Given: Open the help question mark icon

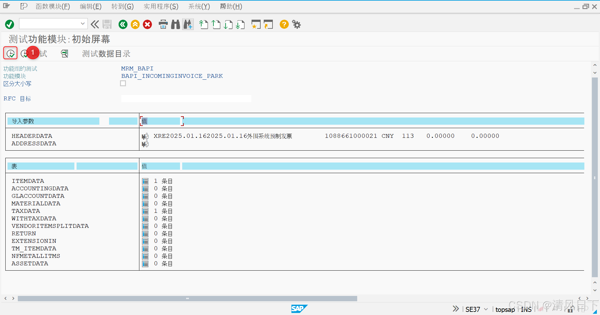Looking at the screenshot, I should (284, 24).
